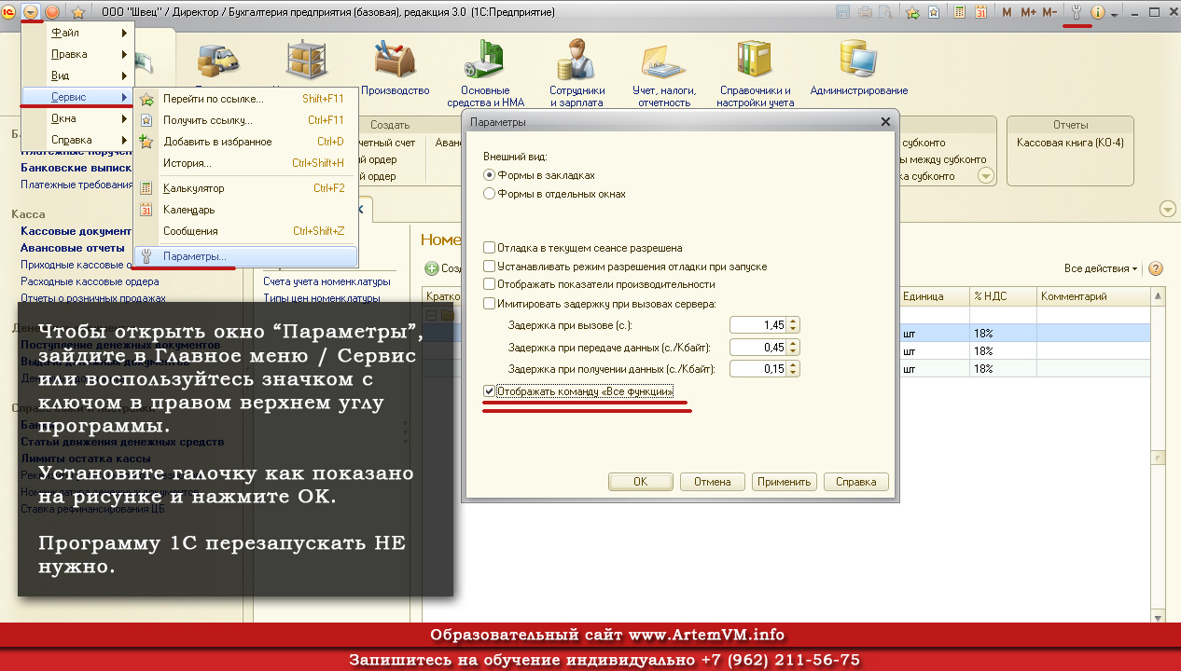
Task: Expand the round arrow below the Отчеты panel
Action: (1166, 209)
